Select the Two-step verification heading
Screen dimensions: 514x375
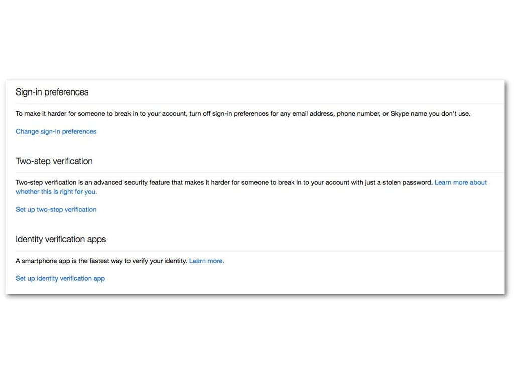[x=54, y=161]
